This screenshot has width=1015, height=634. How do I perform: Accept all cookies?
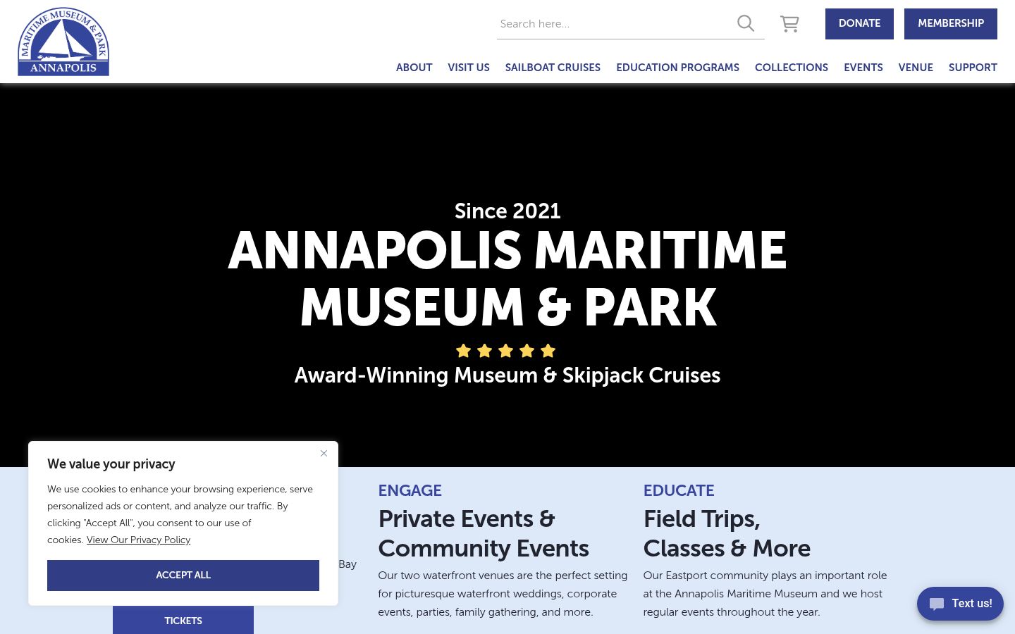click(183, 576)
